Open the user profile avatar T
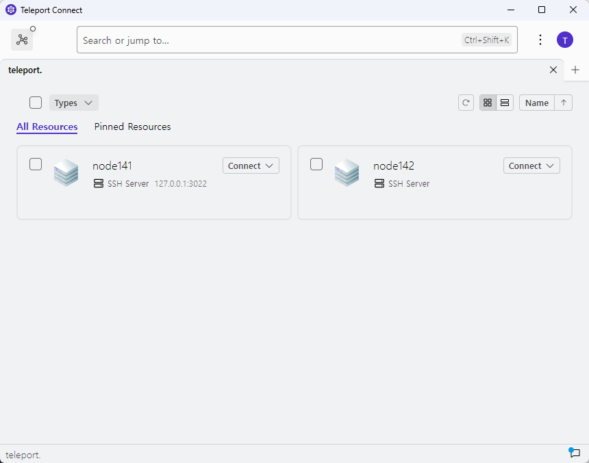This screenshot has height=463, width=589. point(564,40)
